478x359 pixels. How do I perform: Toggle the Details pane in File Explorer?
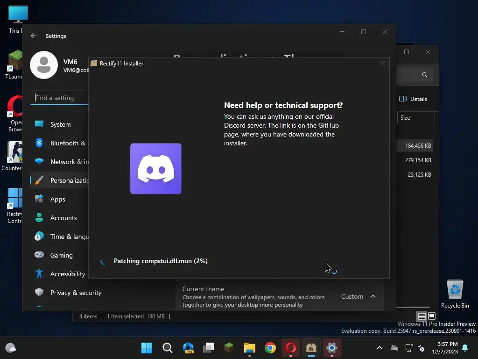[x=413, y=99]
